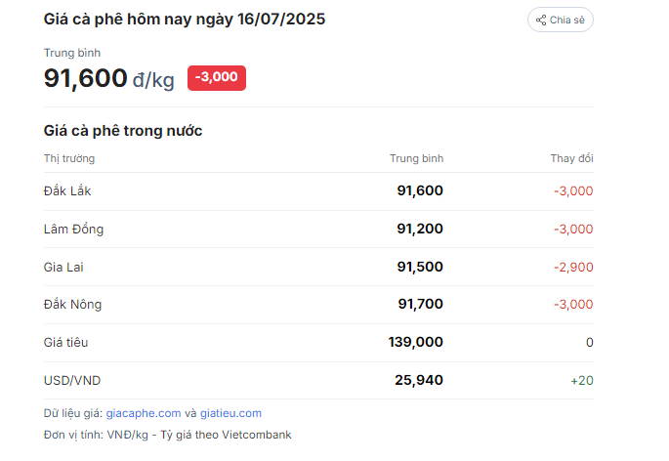This screenshot has width=669, height=461.
Task: Click the USD/VND row label
Action: pyautogui.click(x=72, y=380)
